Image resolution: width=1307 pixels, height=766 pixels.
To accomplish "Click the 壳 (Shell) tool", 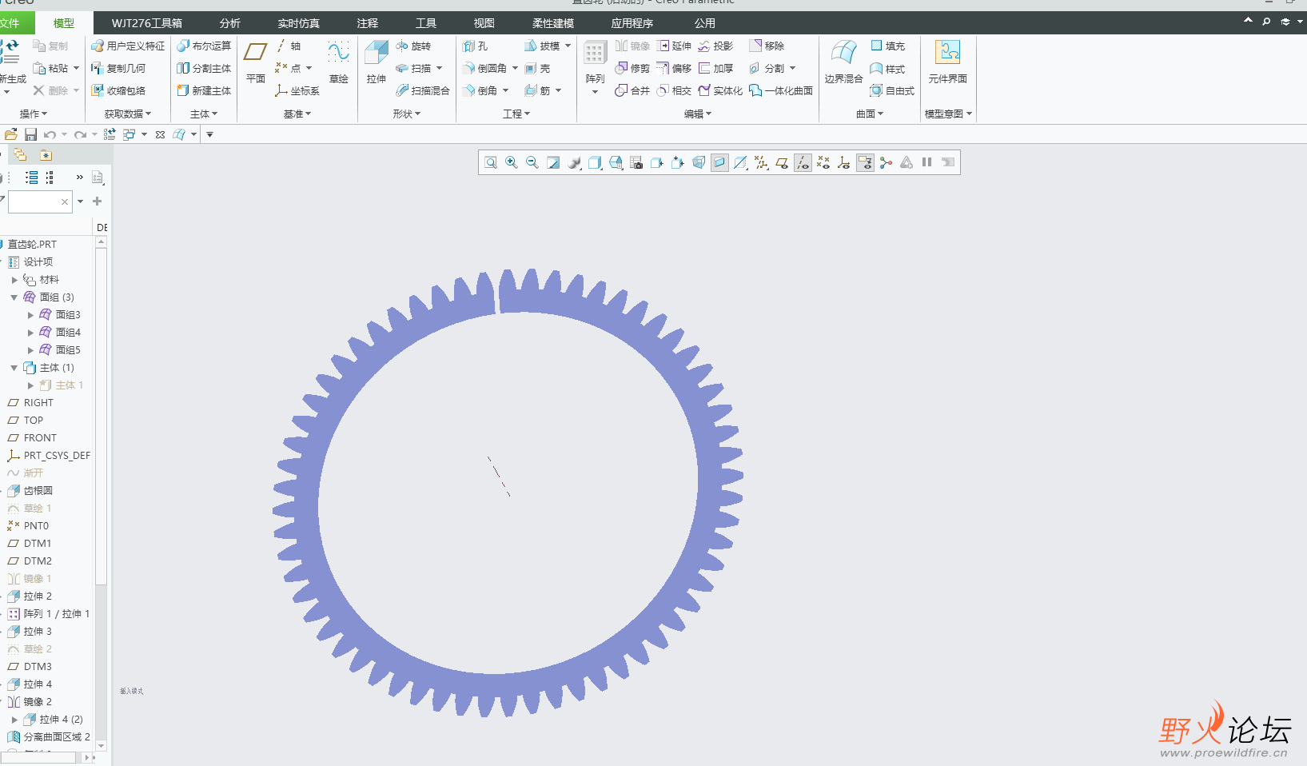I will 537,69.
